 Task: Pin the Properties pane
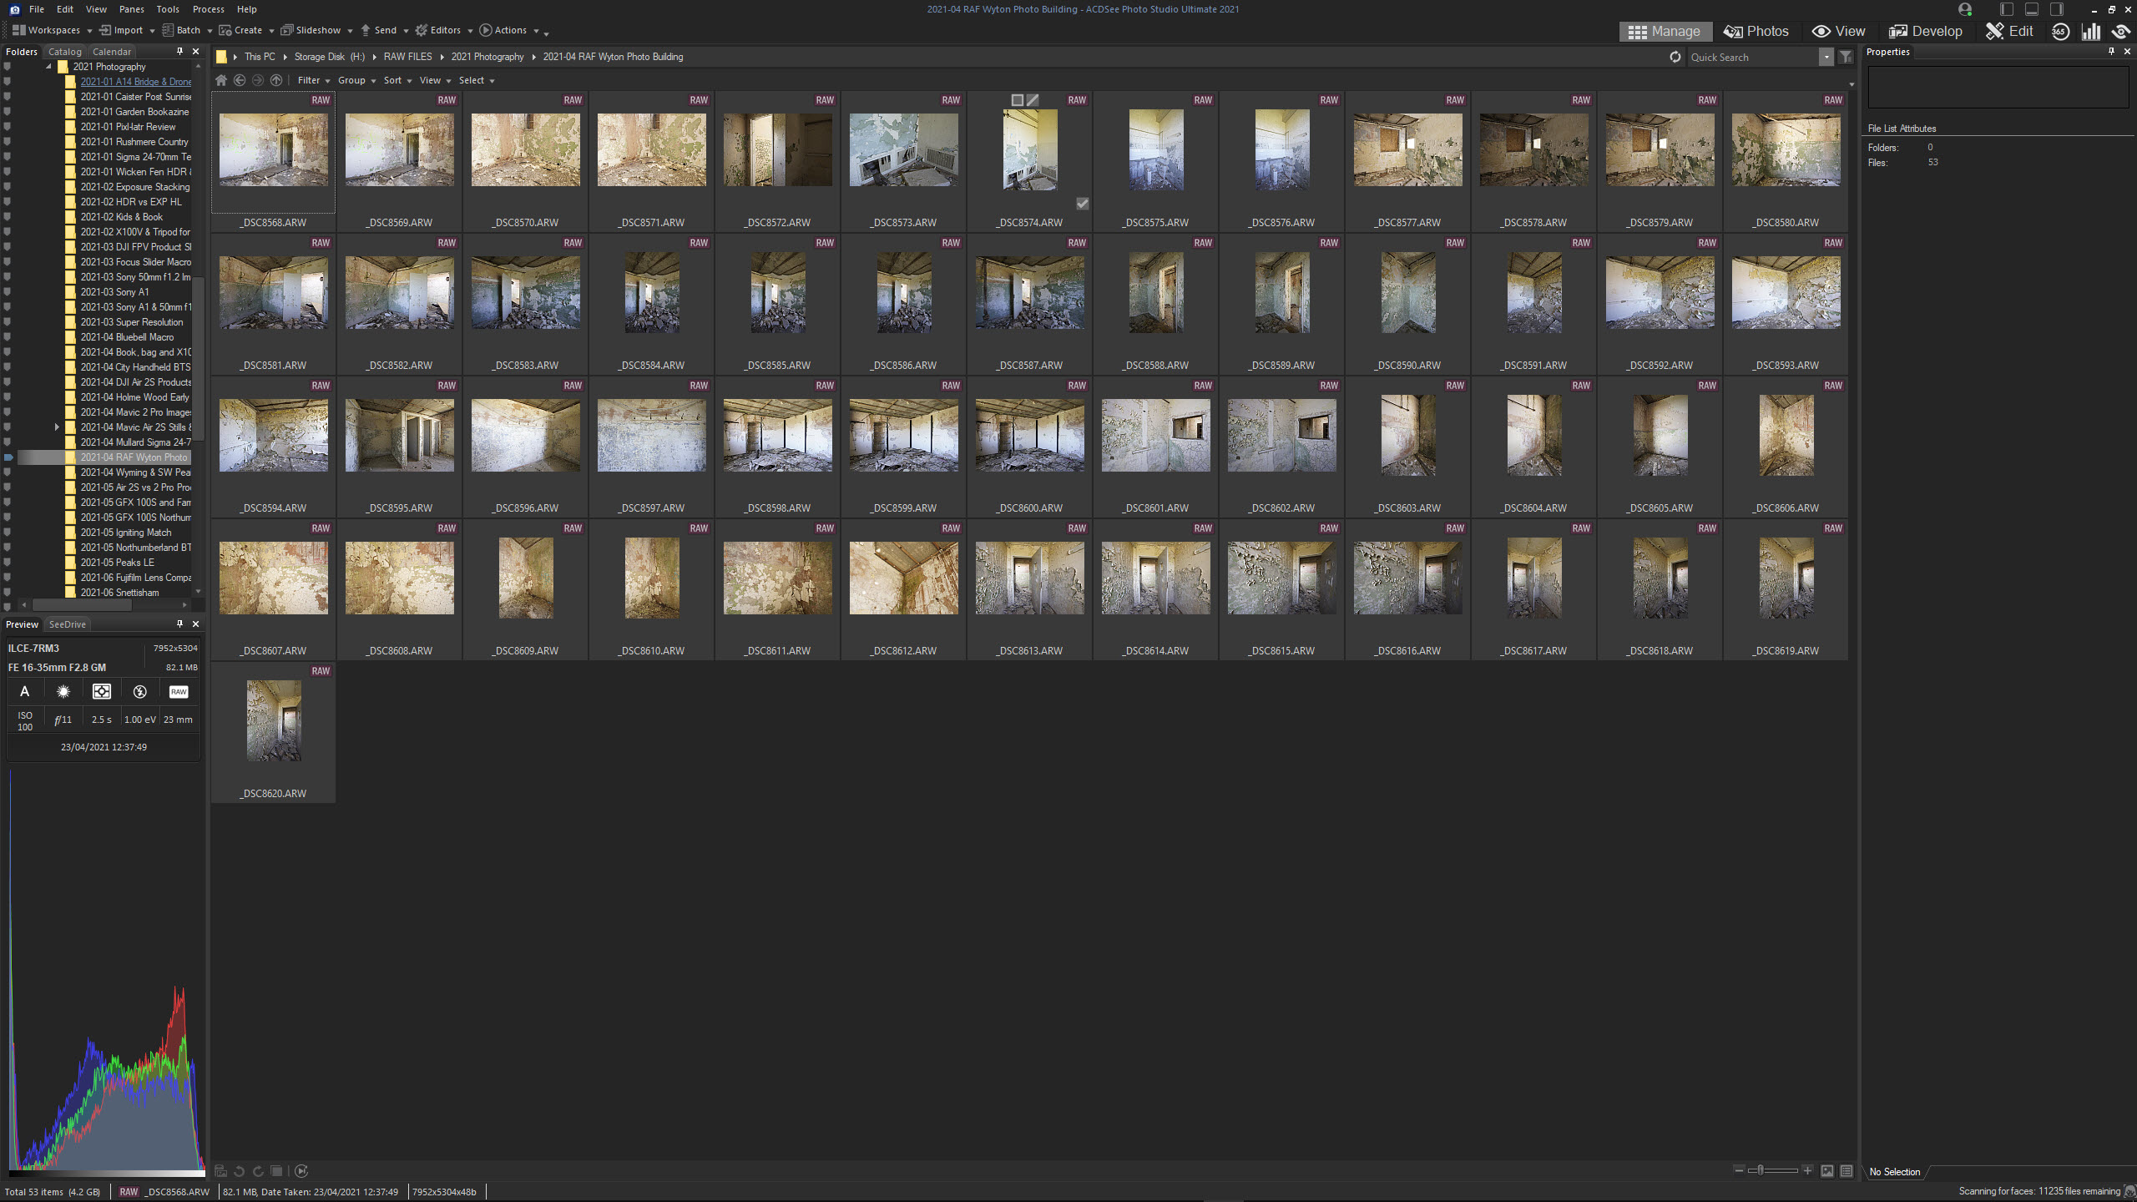(x=2111, y=52)
